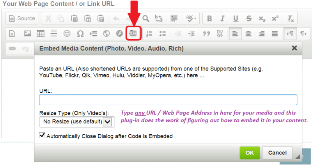Screen dimensions: 312x165
Task: Center align the text
Action: pos(248,33)
